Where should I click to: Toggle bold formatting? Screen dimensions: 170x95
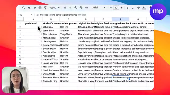point(127,8)
